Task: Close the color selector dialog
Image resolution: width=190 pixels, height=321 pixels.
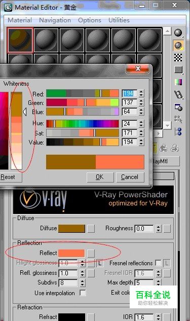Action: click(138, 69)
